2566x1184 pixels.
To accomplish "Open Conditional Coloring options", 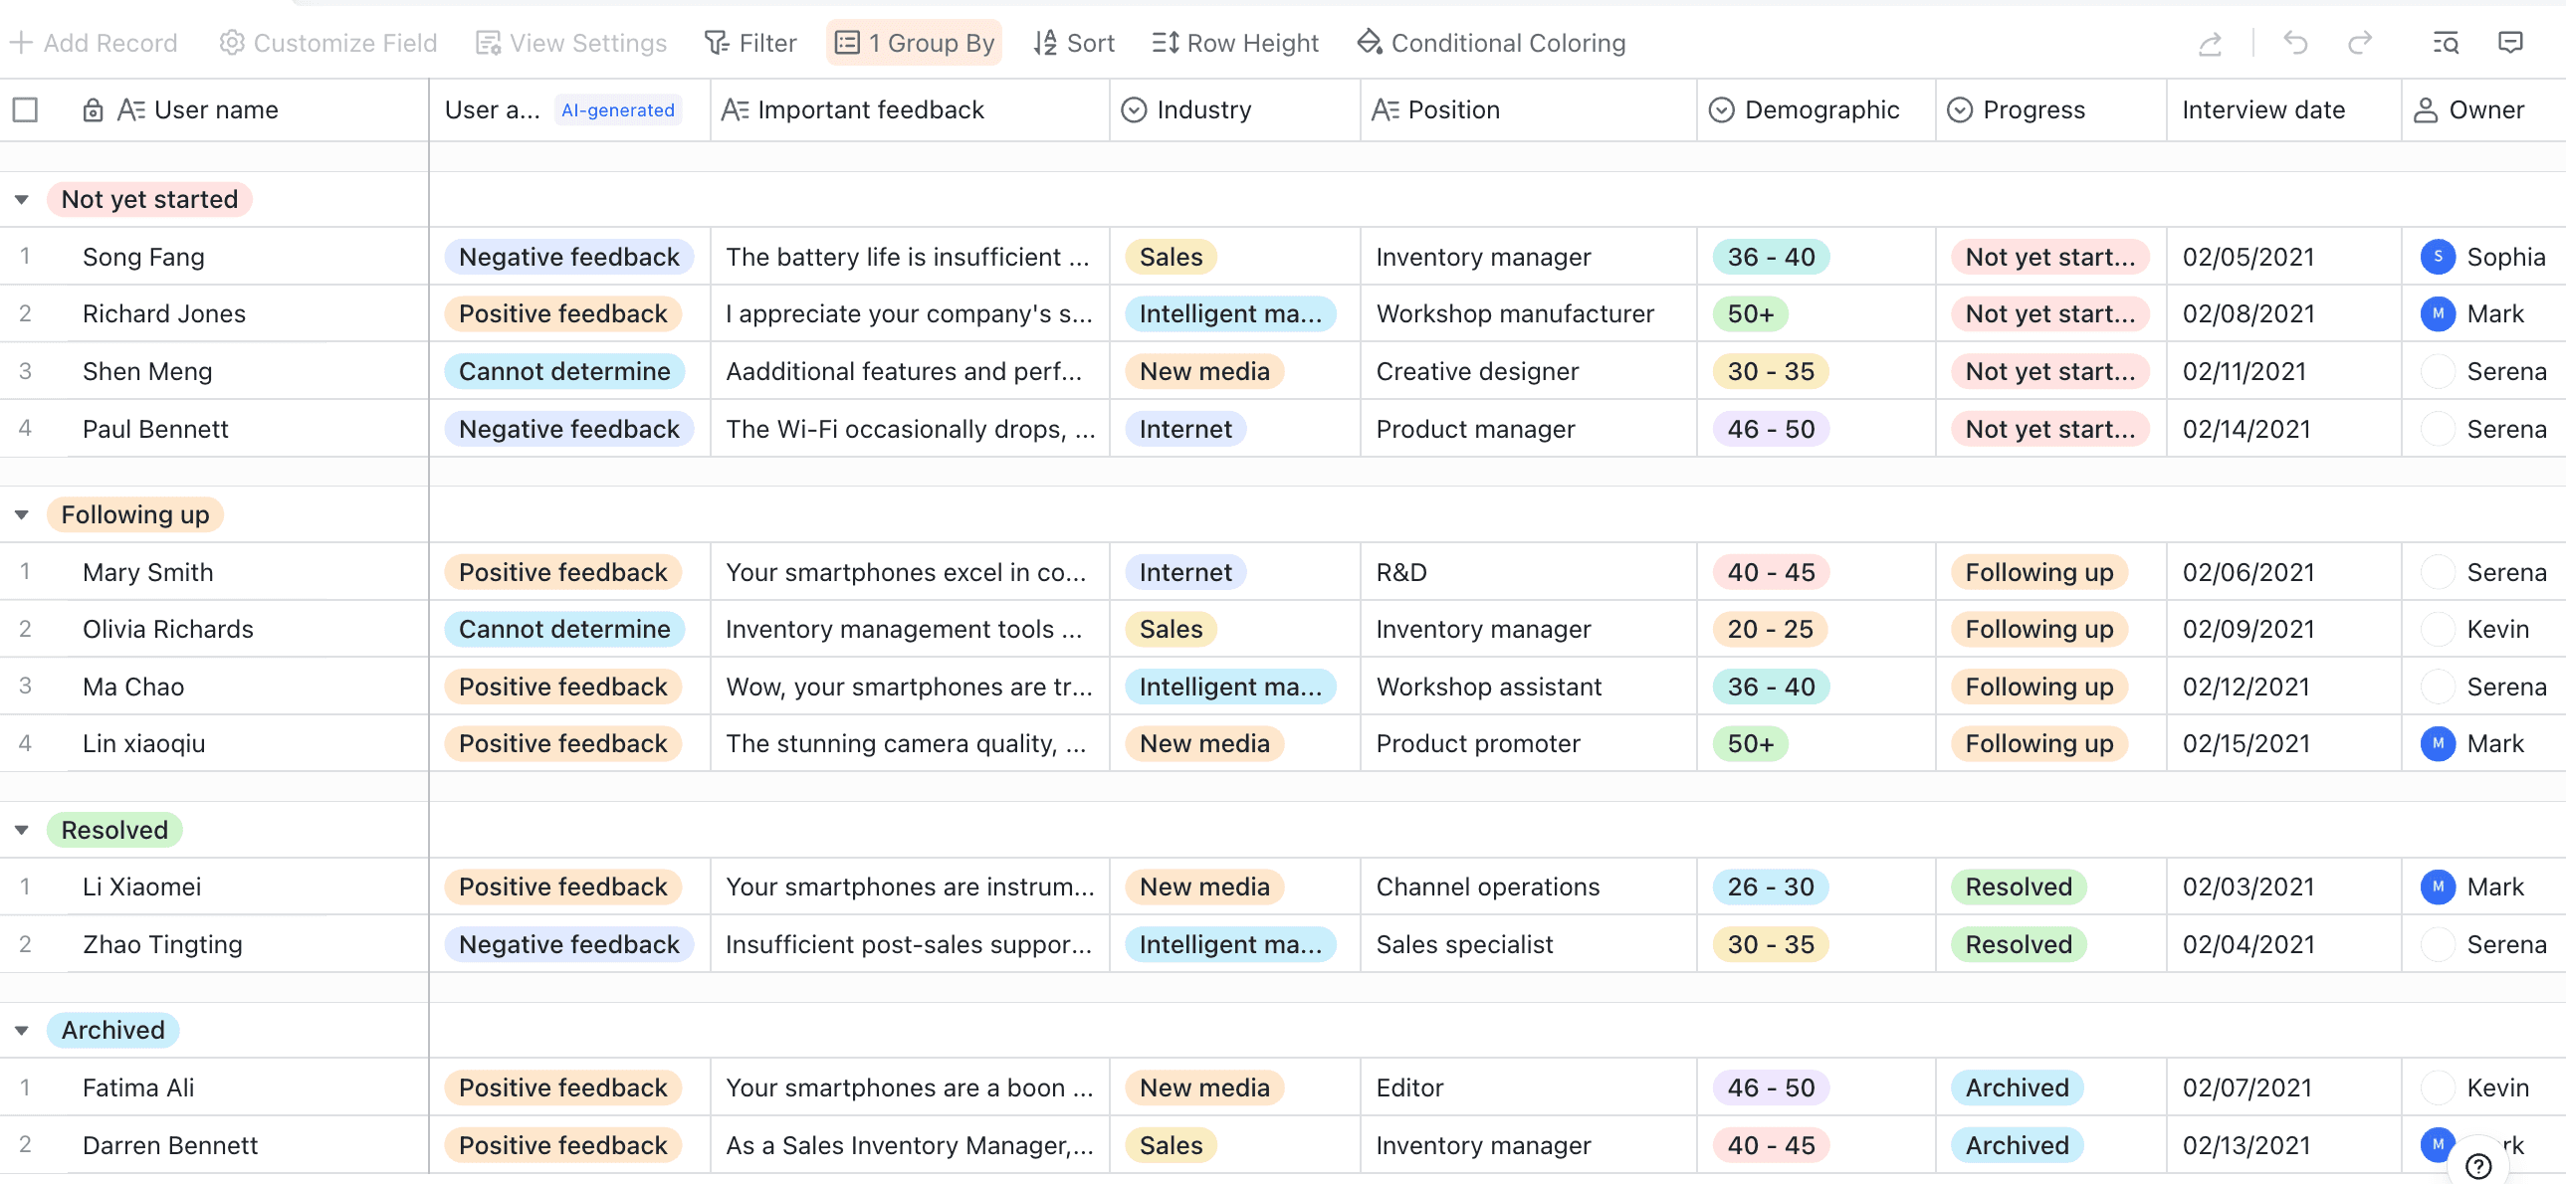I will pos(1491,43).
